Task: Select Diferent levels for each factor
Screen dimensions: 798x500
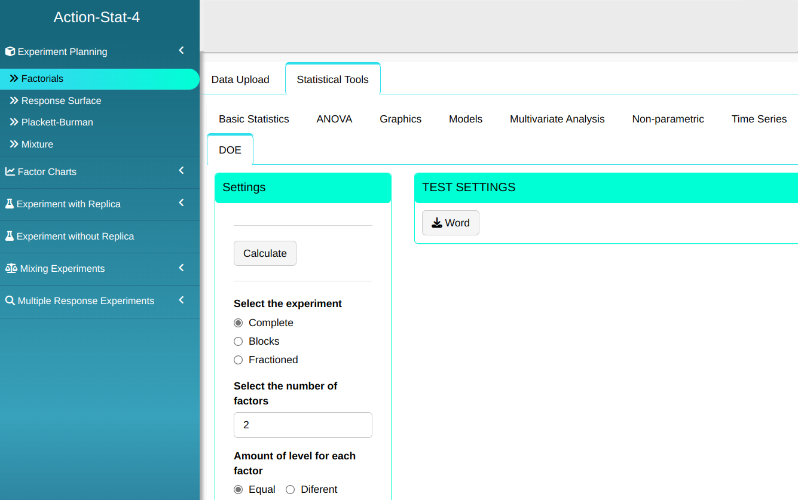Action: (291, 490)
